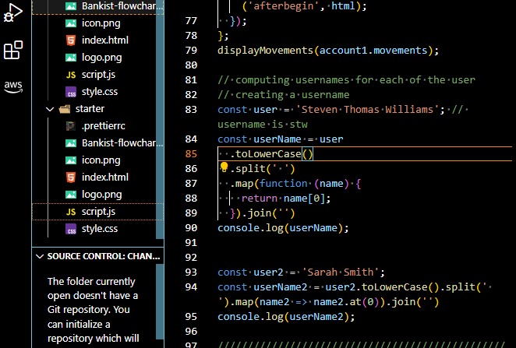The height and width of the screenshot is (348, 516).
Task: Click the 'Steven Thomas Williams' string literal
Action: (367, 110)
